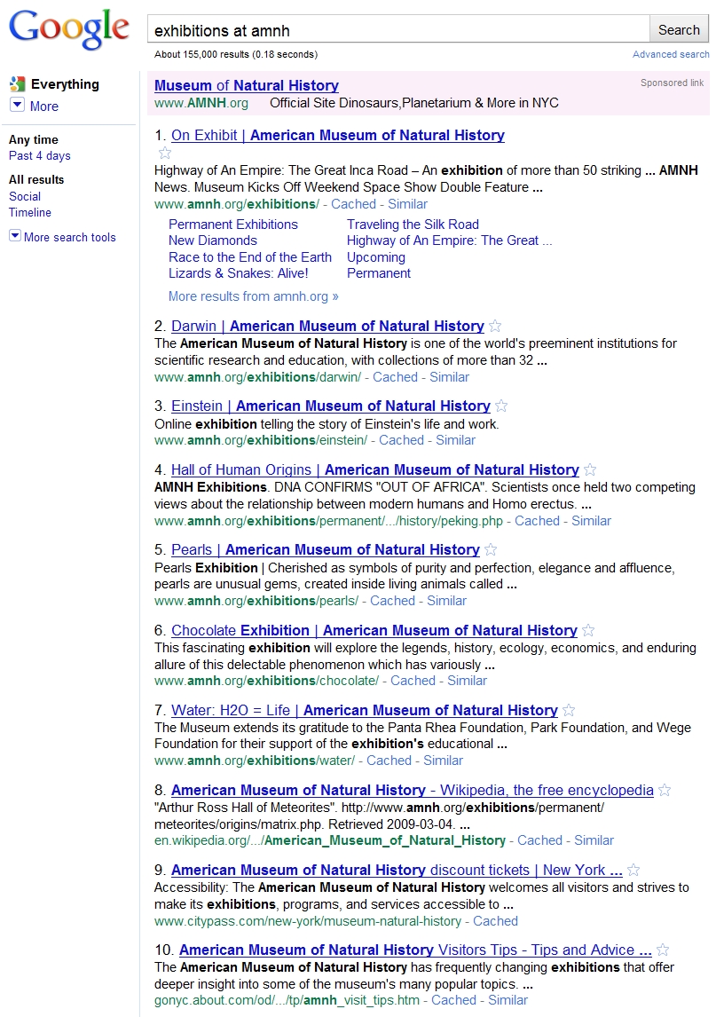Image resolution: width=716 pixels, height=1017 pixels.
Task: Open More results from amnh.org link
Action: click(254, 296)
